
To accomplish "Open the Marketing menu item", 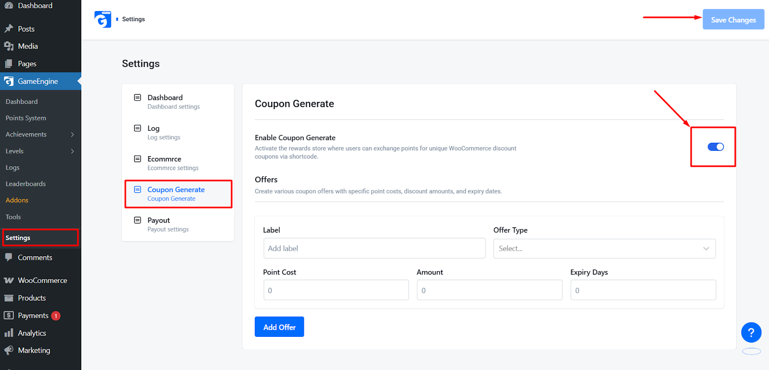I will click(x=40, y=350).
